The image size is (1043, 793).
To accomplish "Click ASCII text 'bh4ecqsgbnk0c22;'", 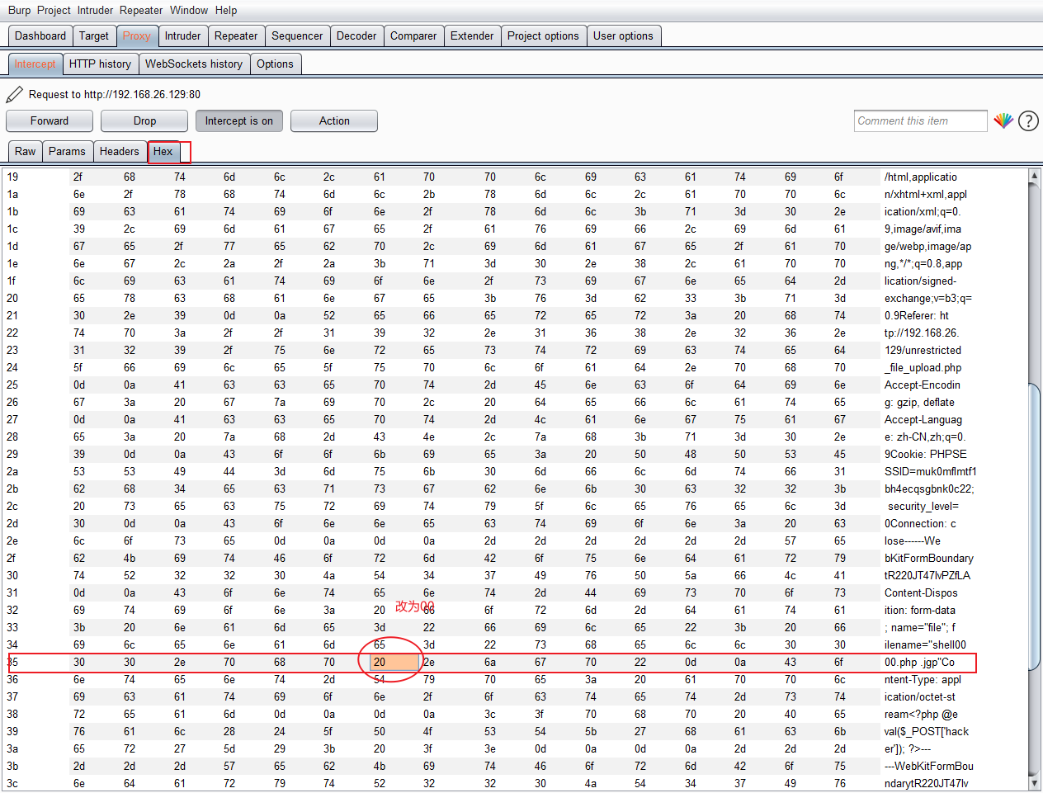I will (929, 489).
